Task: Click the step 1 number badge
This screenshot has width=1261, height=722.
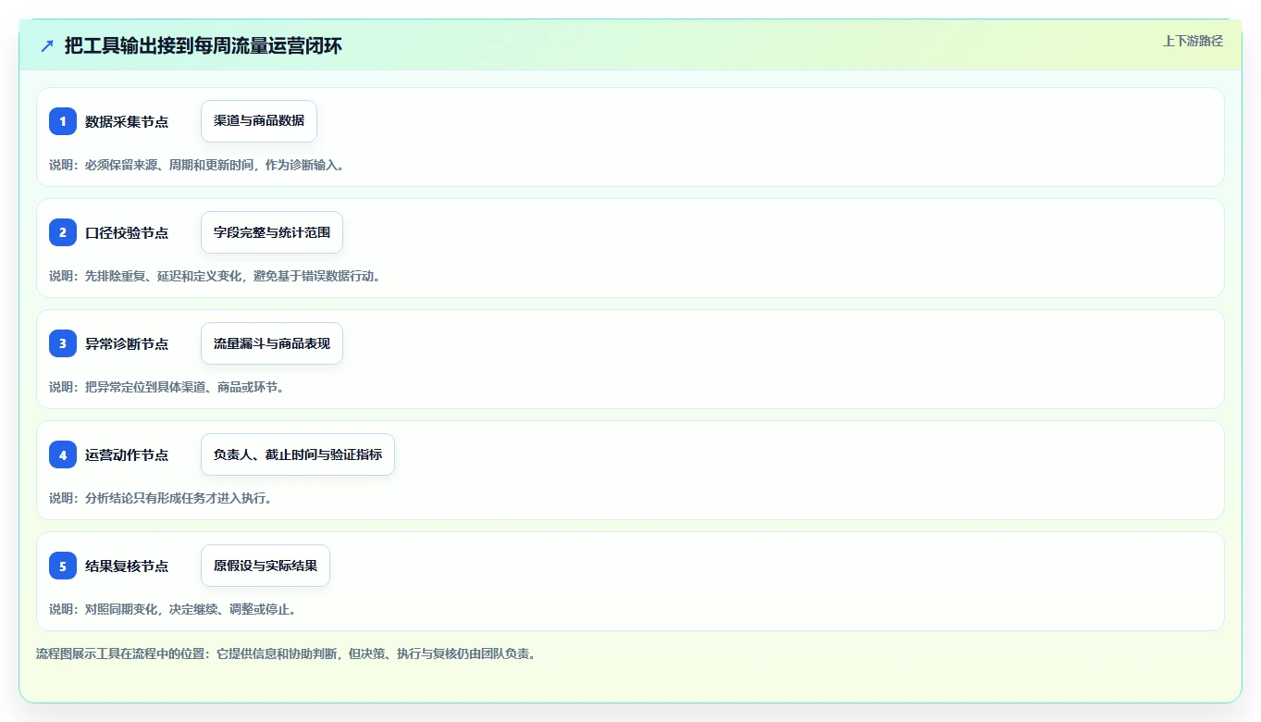Action: pos(63,121)
